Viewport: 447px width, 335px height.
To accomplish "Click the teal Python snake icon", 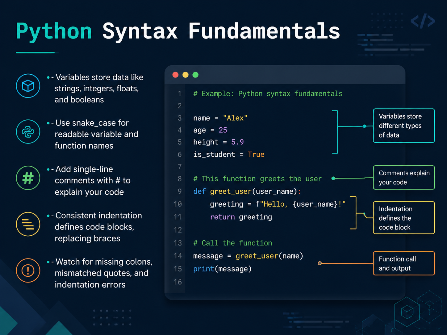I will (28, 132).
